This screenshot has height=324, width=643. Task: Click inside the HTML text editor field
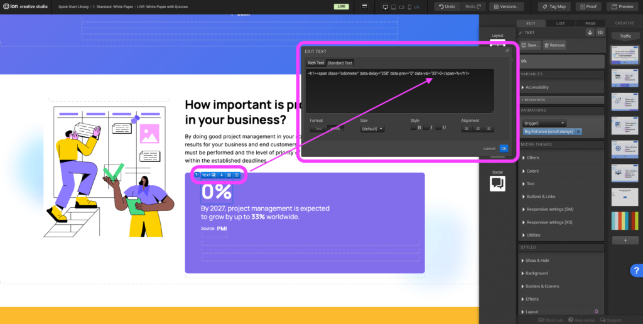point(399,91)
